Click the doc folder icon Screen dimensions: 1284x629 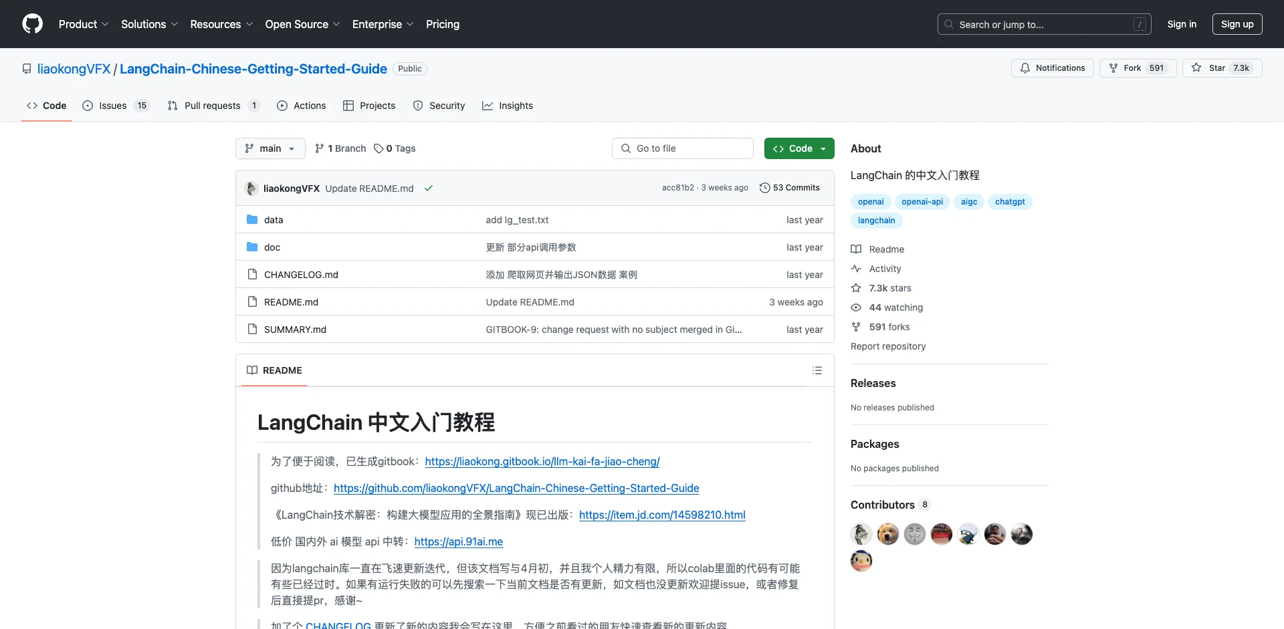point(252,247)
